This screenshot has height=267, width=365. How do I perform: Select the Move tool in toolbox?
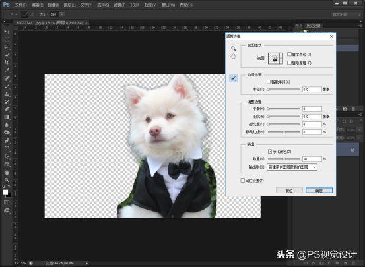click(7, 32)
